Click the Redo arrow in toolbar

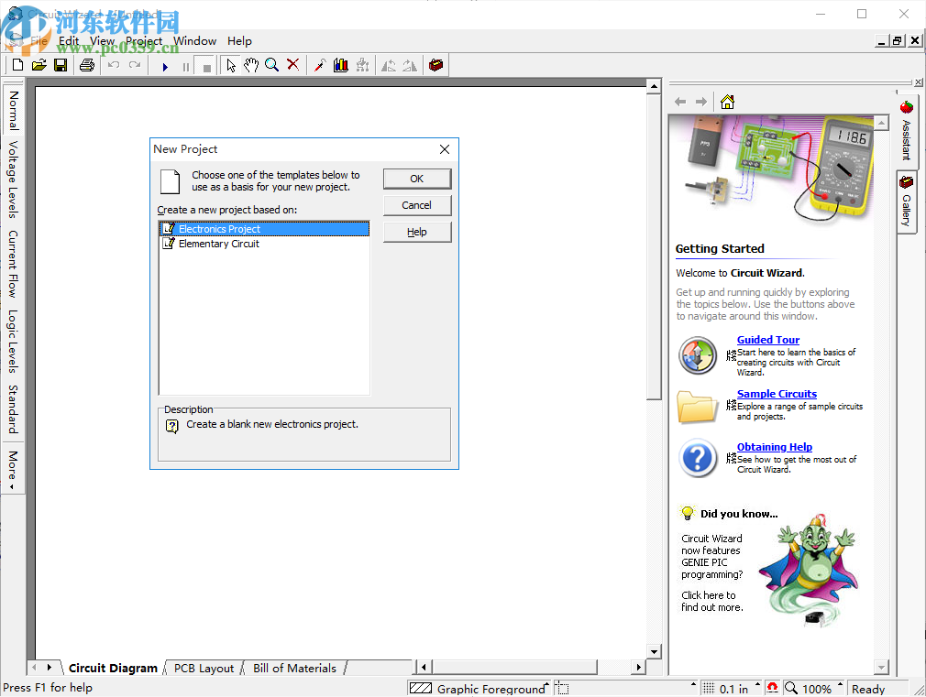[135, 65]
